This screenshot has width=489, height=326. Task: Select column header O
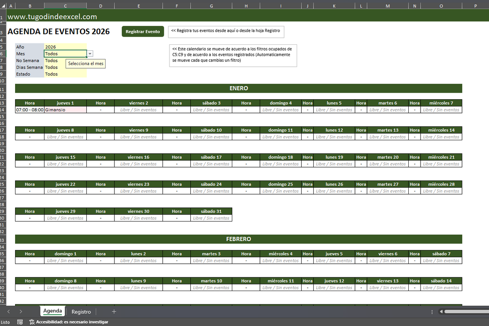(x=441, y=6)
